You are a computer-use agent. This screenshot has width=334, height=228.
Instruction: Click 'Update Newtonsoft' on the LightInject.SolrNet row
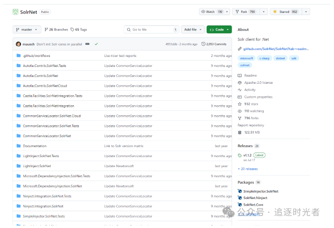(x=119, y=166)
